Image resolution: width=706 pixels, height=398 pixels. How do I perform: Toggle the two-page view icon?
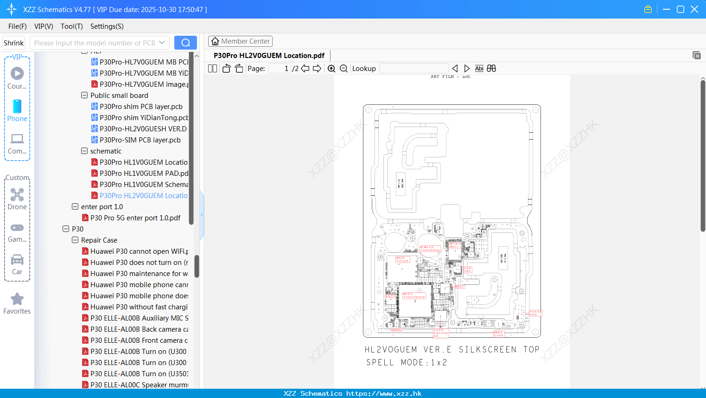pos(212,69)
